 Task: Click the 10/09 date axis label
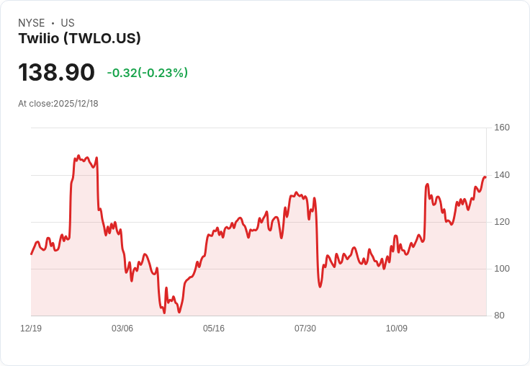pyautogui.click(x=397, y=328)
